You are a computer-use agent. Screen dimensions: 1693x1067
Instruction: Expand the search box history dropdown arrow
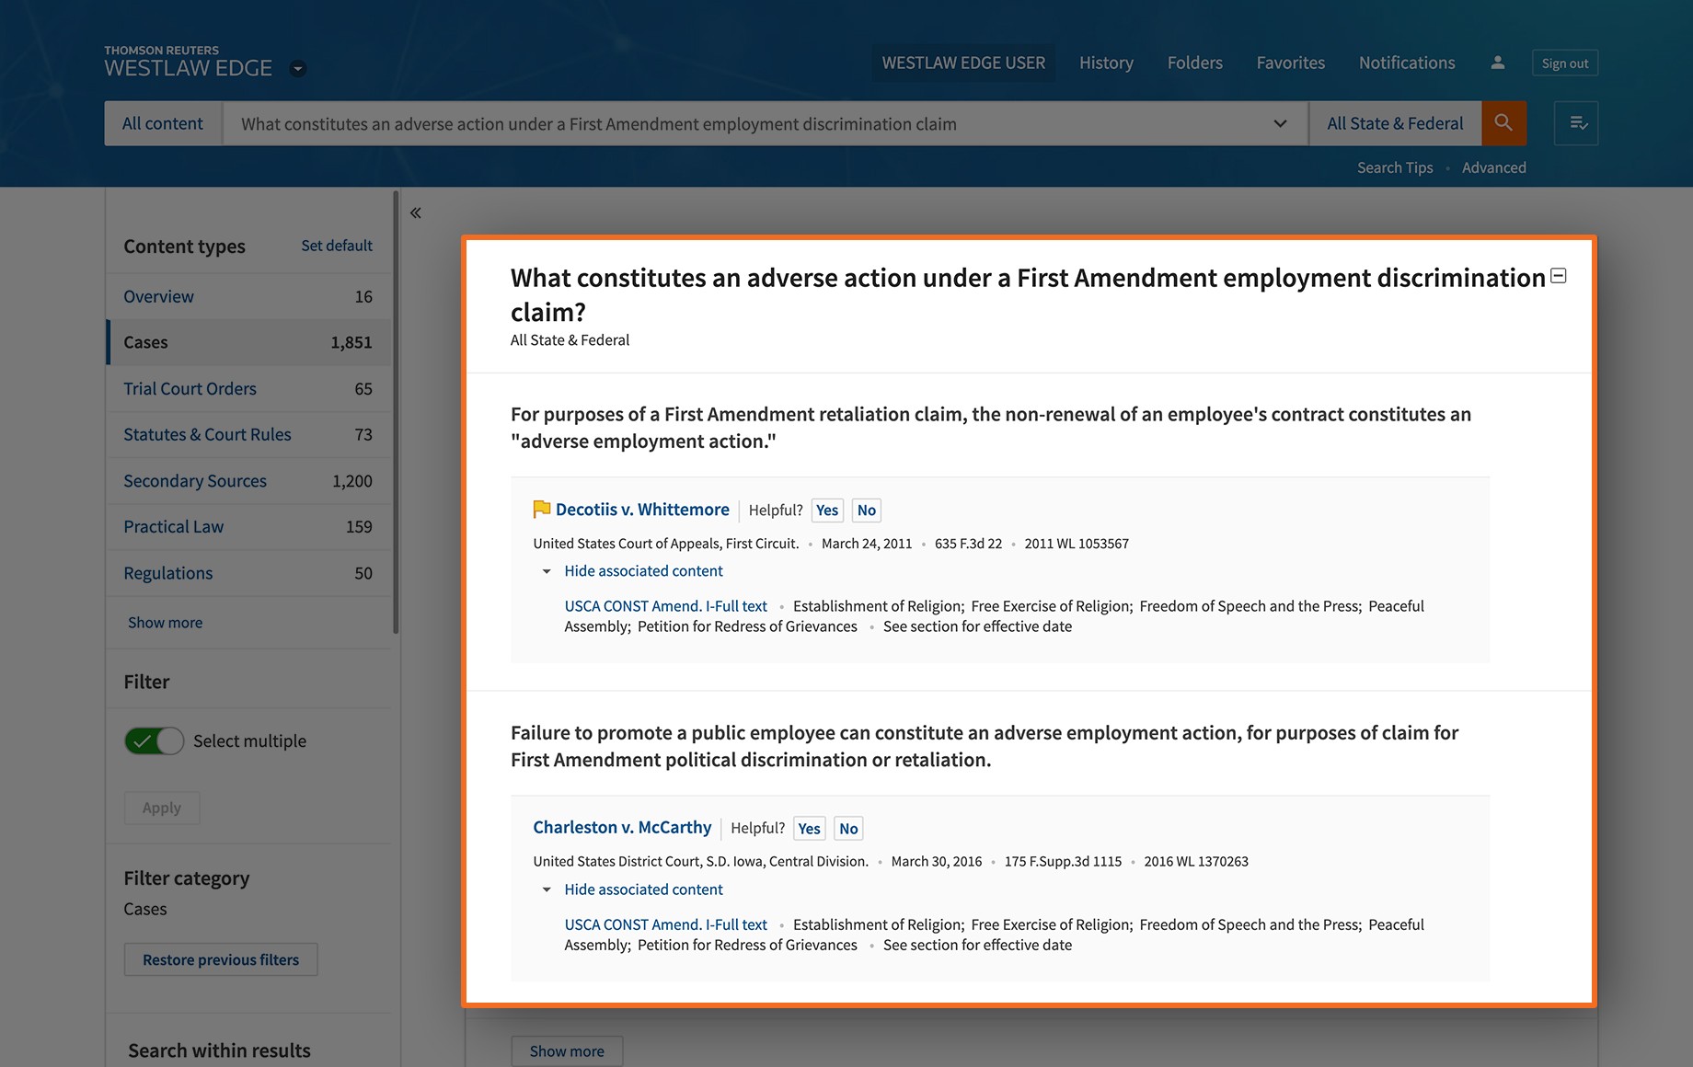(1280, 124)
